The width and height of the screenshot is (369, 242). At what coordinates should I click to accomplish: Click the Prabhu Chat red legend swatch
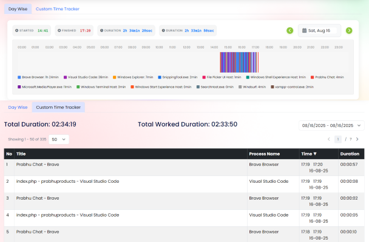point(313,77)
